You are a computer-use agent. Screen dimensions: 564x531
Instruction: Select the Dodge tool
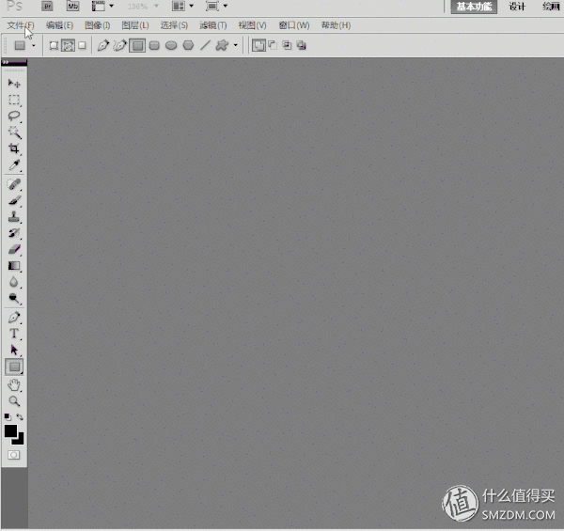click(14, 298)
